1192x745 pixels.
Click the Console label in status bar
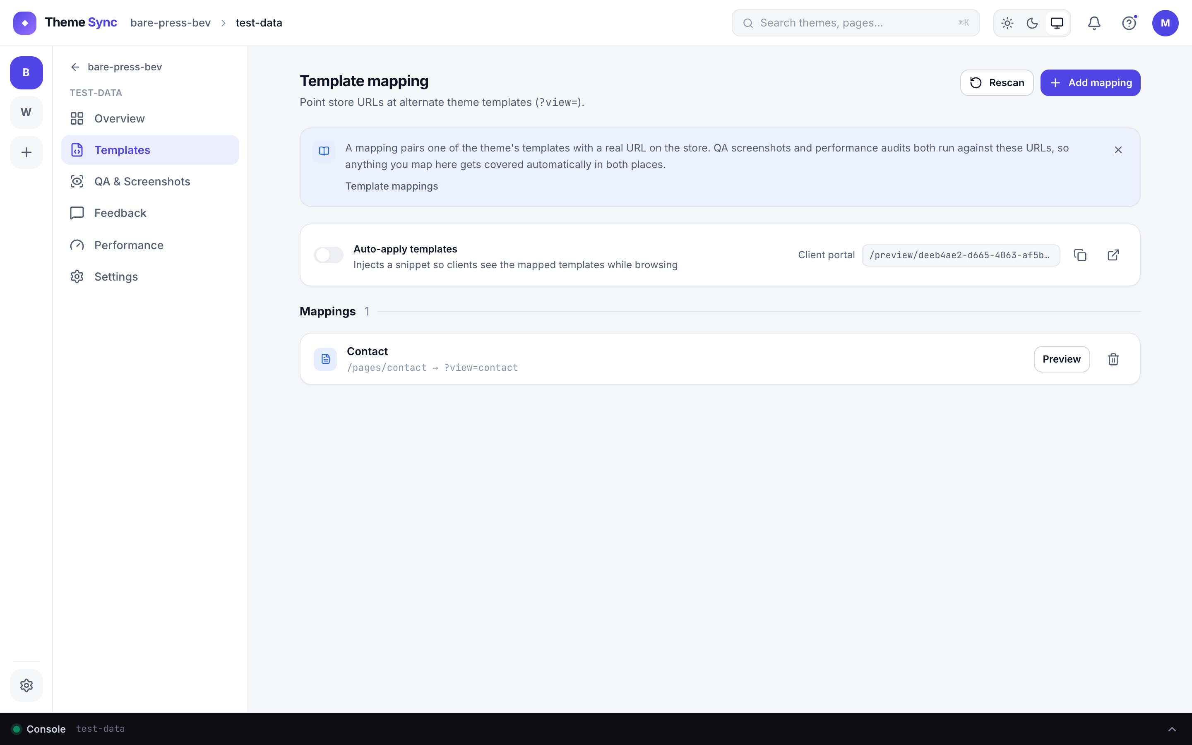(x=46, y=729)
